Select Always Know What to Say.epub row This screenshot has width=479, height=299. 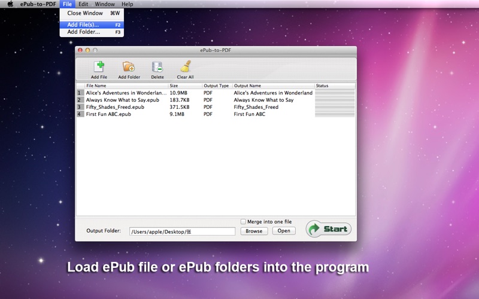click(x=216, y=100)
